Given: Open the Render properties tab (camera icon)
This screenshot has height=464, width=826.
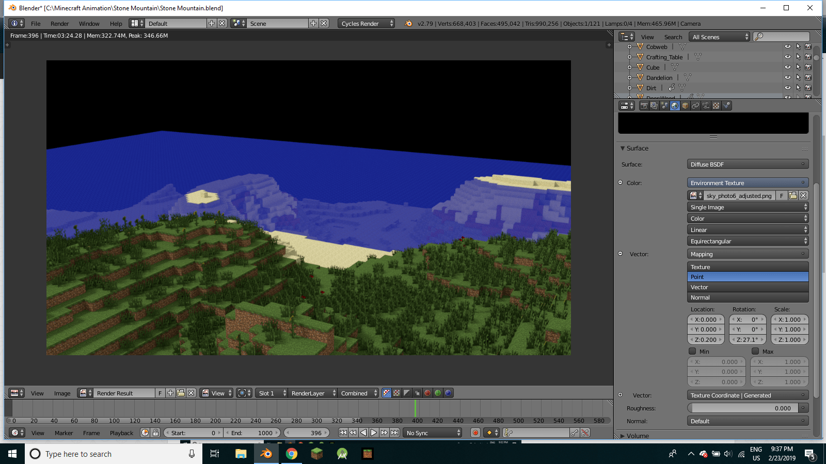Looking at the screenshot, I should tap(644, 106).
